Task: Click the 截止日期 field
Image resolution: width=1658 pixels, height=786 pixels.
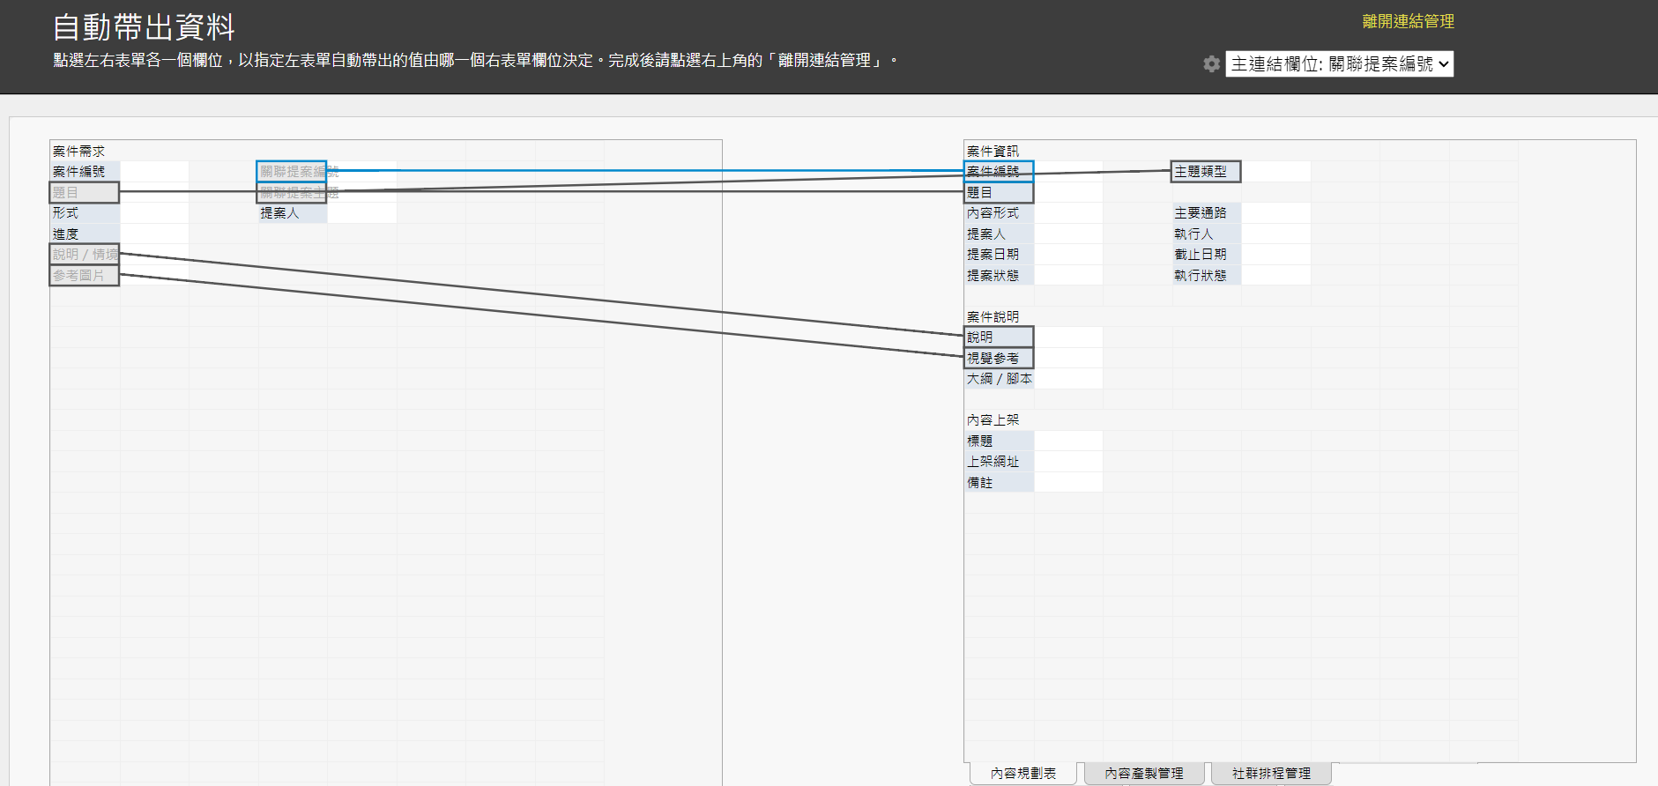Action: click(1205, 255)
